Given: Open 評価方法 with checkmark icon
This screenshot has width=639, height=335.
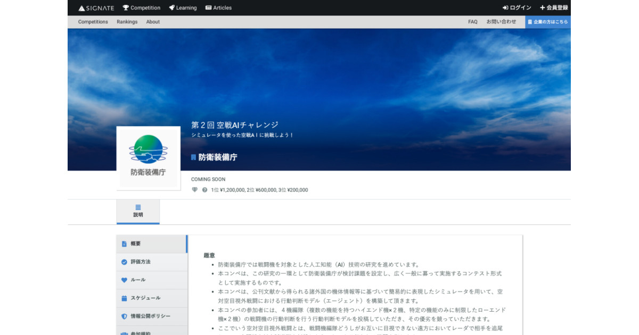Looking at the screenshot, I should pyautogui.click(x=152, y=262).
